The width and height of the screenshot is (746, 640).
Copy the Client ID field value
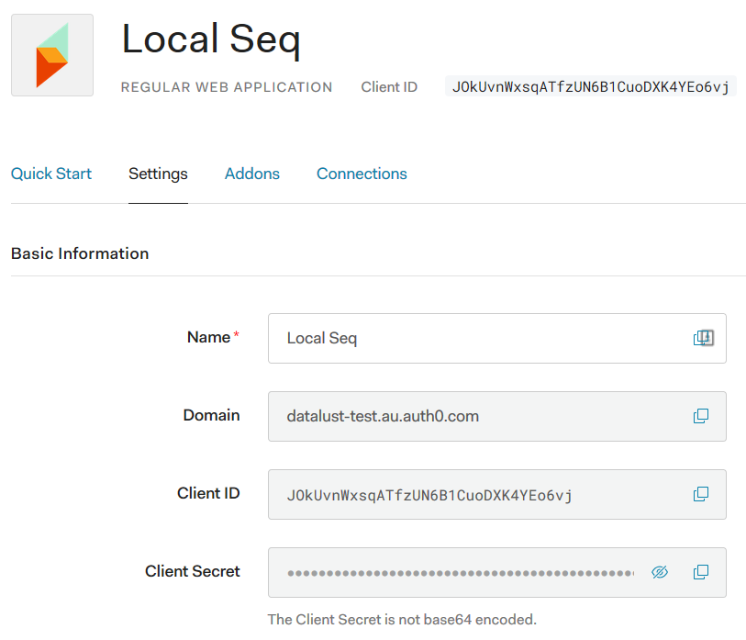tap(701, 494)
